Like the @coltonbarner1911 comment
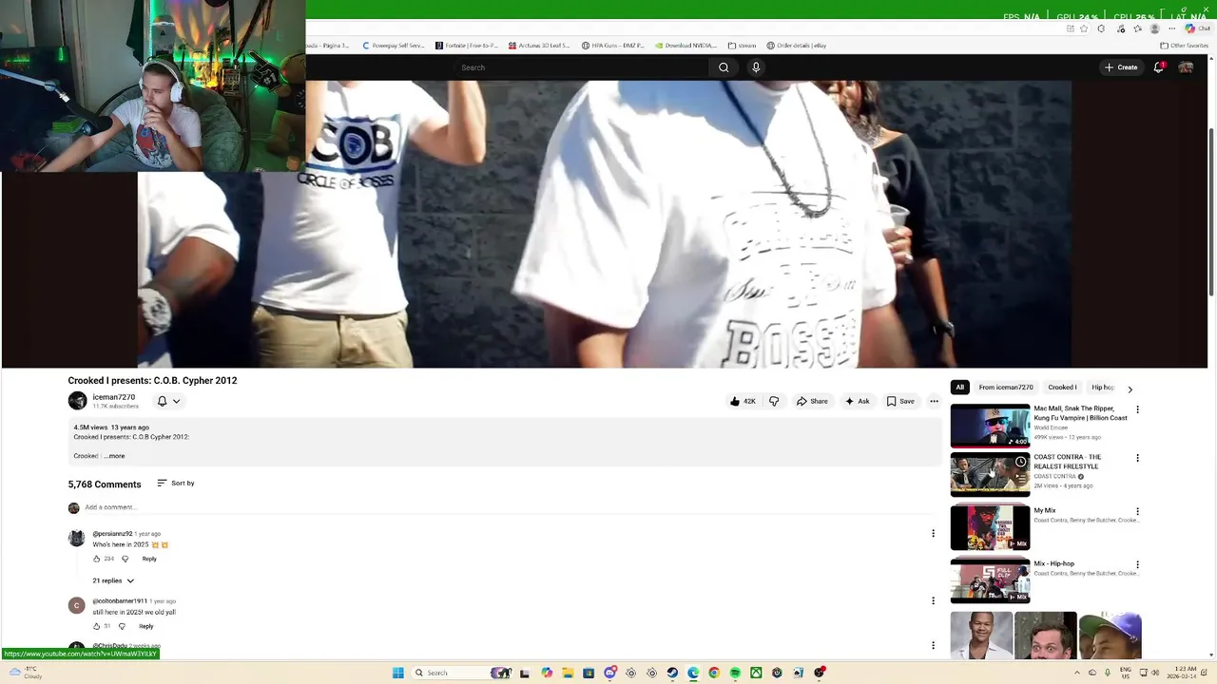The width and height of the screenshot is (1217, 684). coord(96,626)
